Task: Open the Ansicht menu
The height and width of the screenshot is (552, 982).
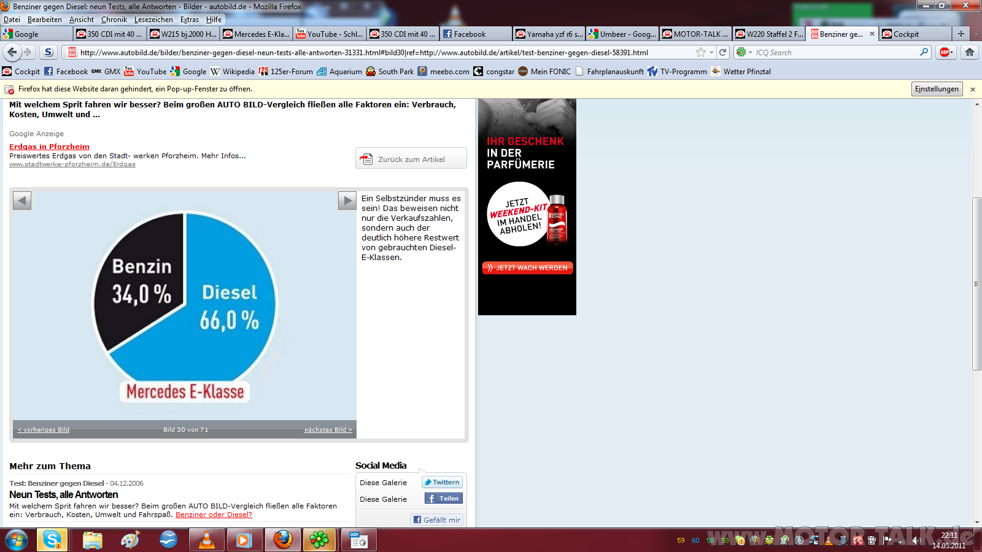Action: pyautogui.click(x=82, y=20)
